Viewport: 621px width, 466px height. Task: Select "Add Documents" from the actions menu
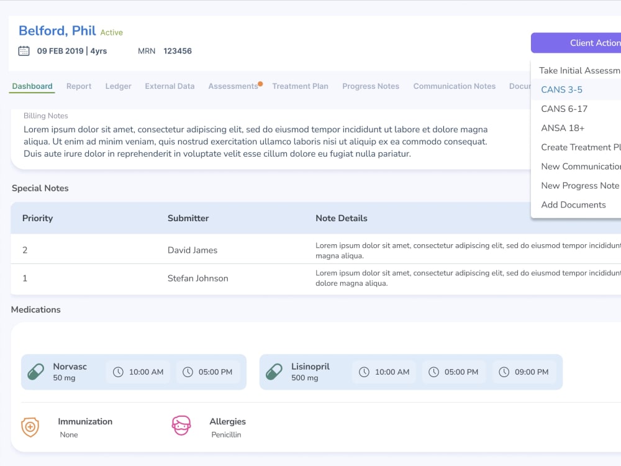[574, 204]
